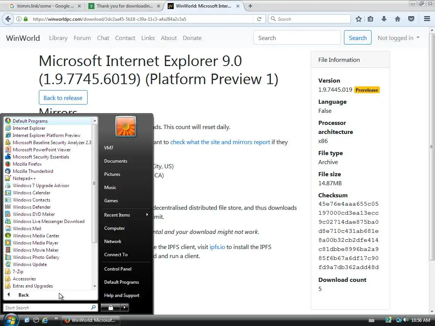Go to Firefox home page icon

(x=398, y=19)
